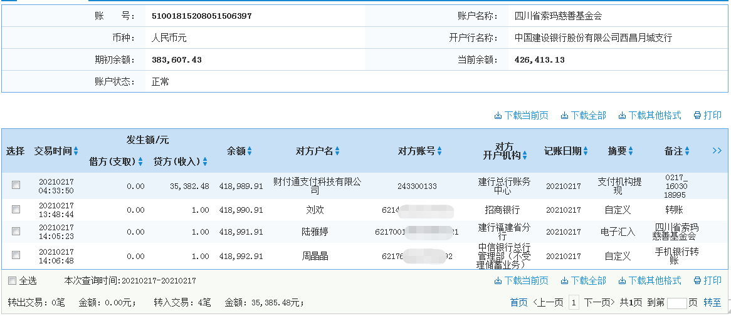
Task: Click bottom 下载当前页 link
Action: (x=521, y=280)
